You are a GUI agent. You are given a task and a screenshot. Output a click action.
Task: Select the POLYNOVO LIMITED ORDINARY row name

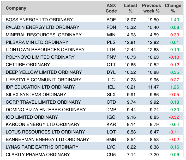[40, 57]
